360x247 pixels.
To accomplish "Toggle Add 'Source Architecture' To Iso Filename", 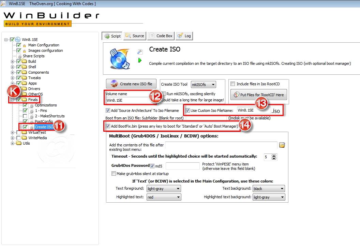I will 108,111.
